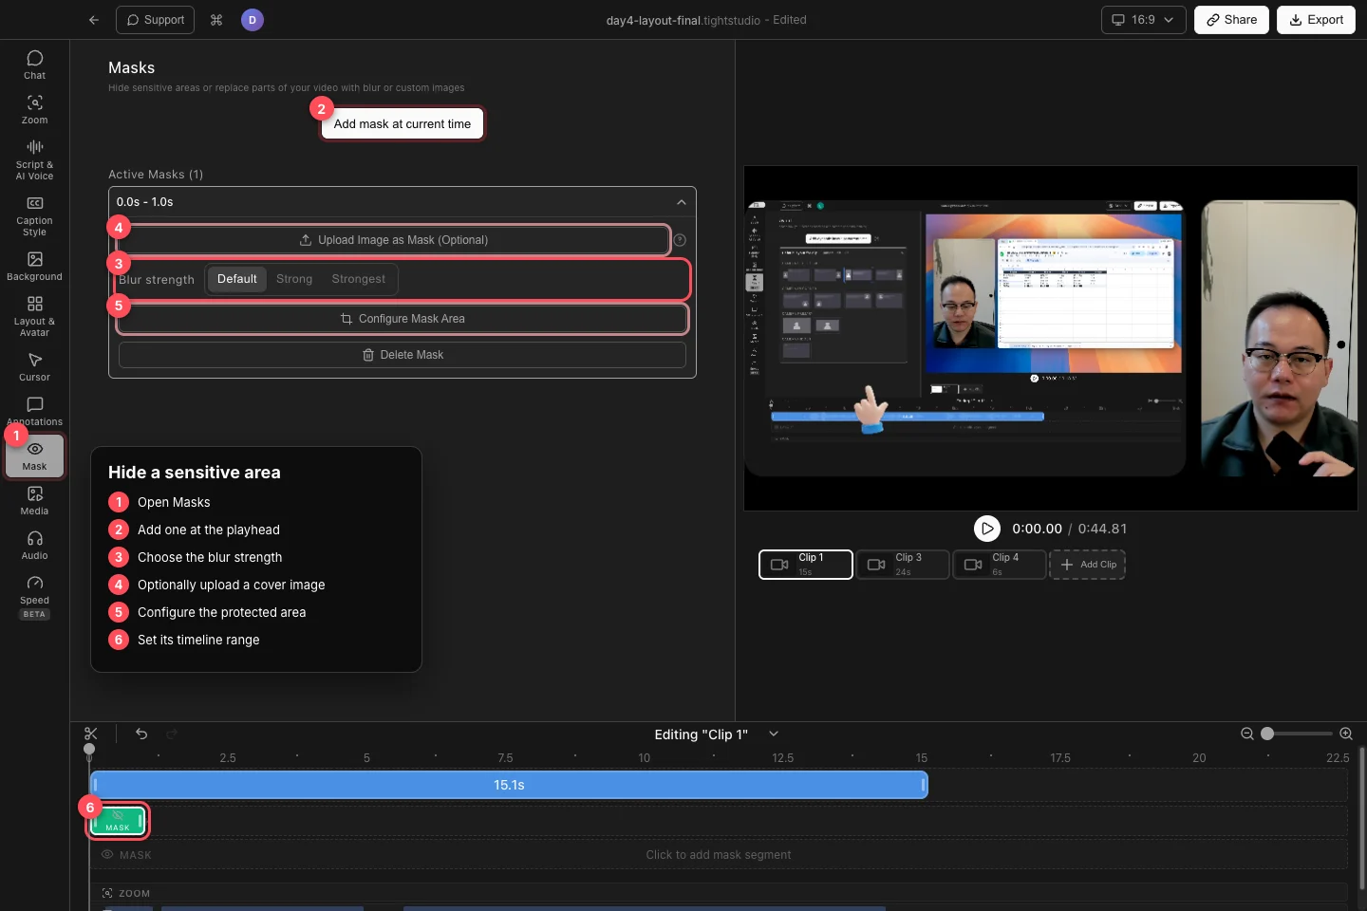Open the Zoom tool in sidebar
The width and height of the screenshot is (1367, 911).
point(34,109)
